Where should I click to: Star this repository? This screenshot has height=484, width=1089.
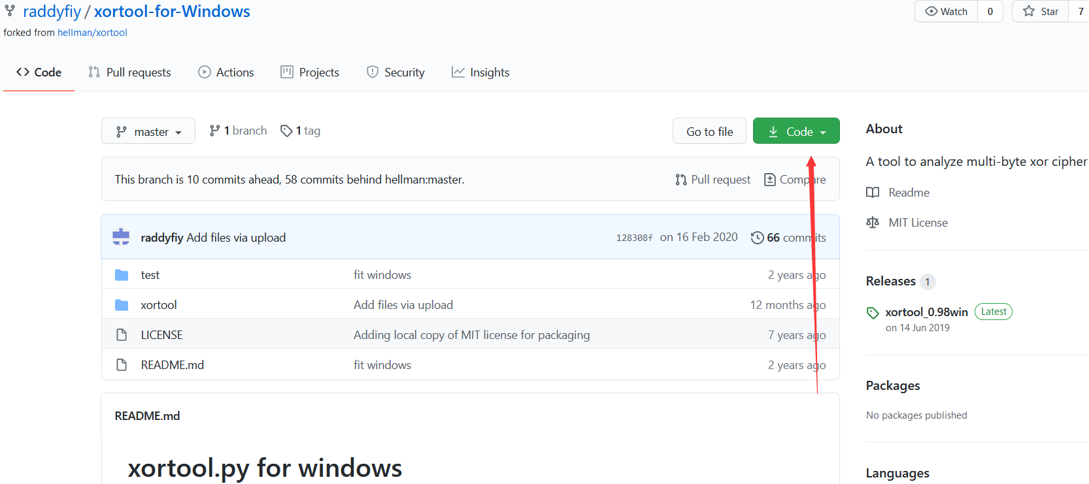point(1040,11)
